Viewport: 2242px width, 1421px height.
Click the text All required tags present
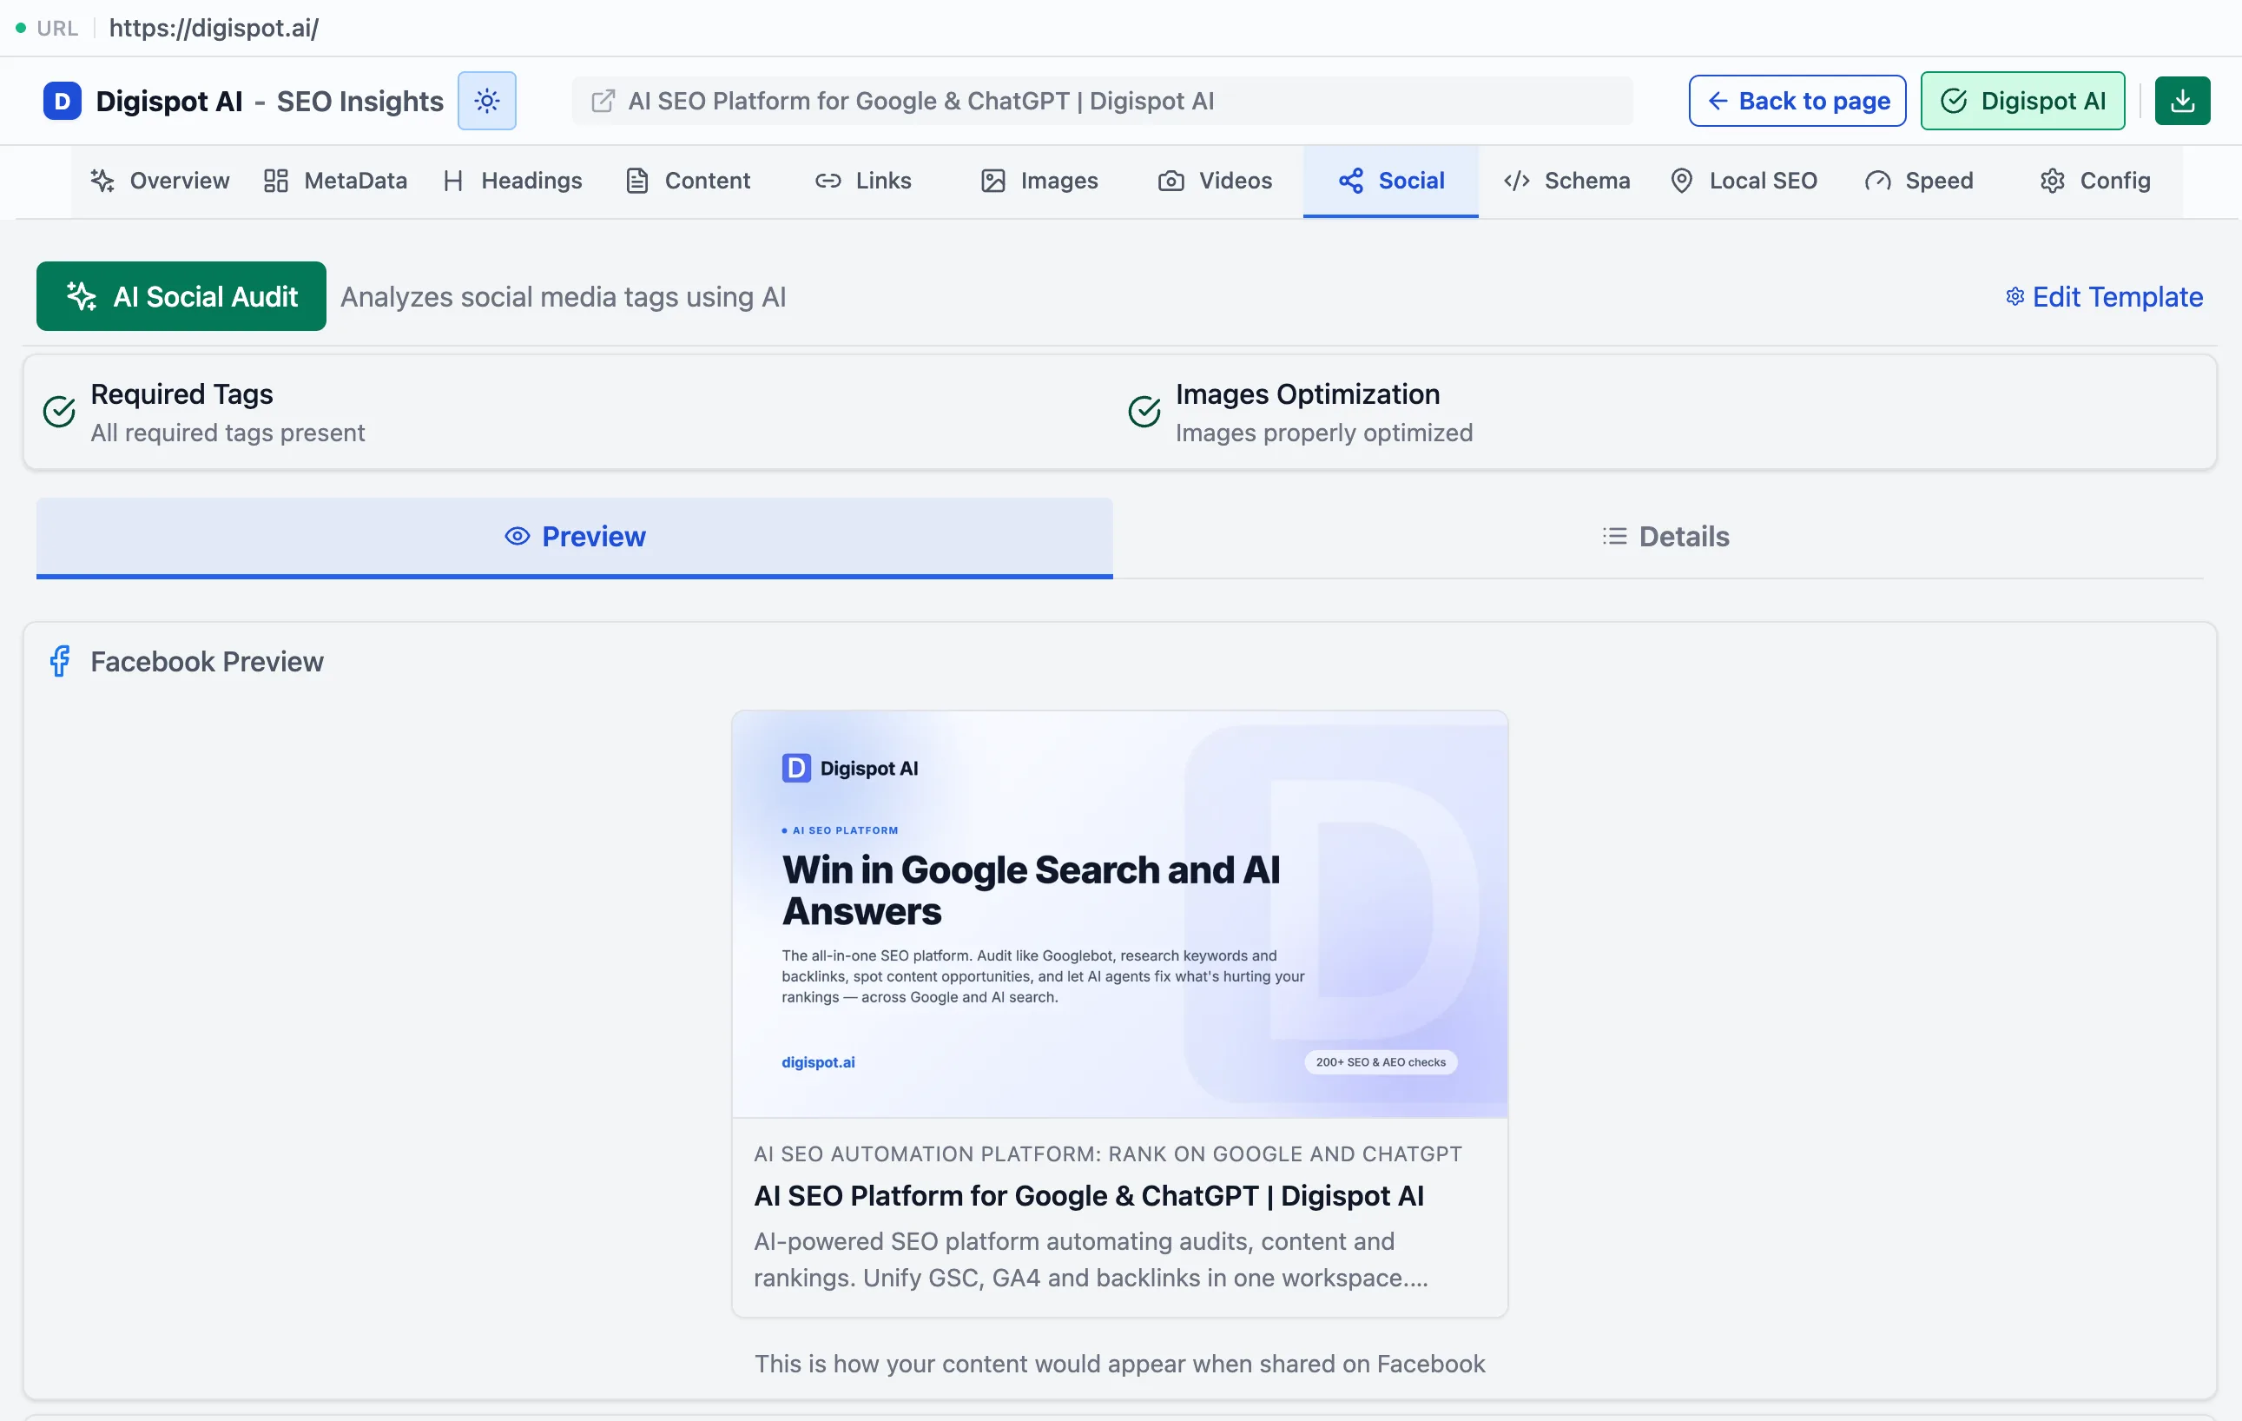coord(227,433)
